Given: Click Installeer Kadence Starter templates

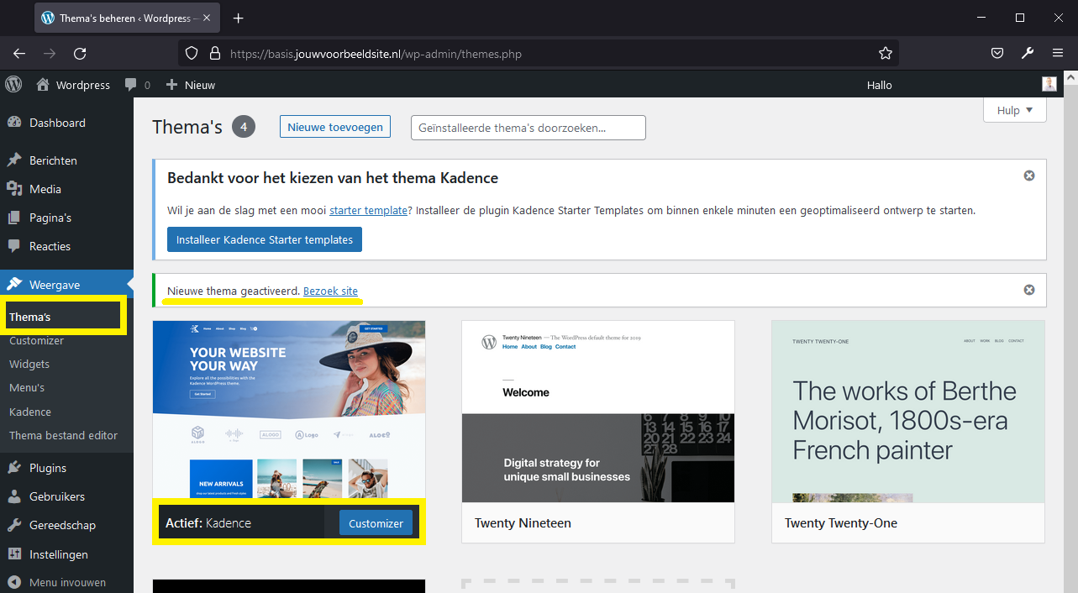Looking at the screenshot, I should [264, 239].
